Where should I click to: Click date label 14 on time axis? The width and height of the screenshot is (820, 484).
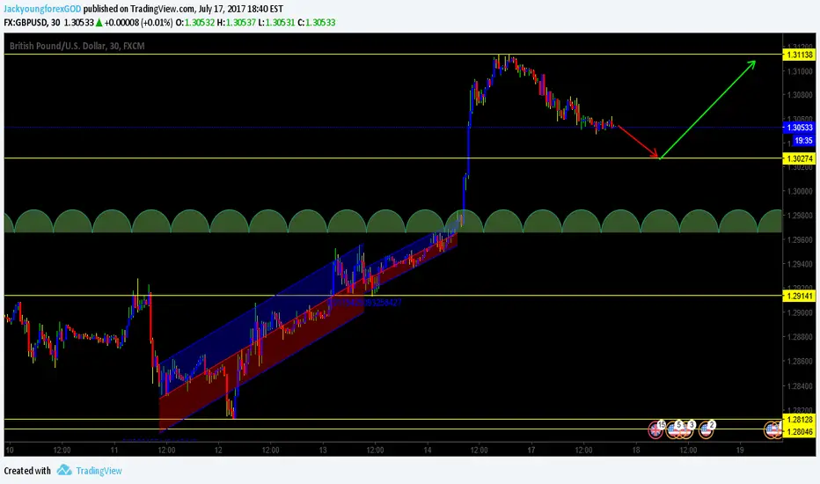click(x=428, y=450)
